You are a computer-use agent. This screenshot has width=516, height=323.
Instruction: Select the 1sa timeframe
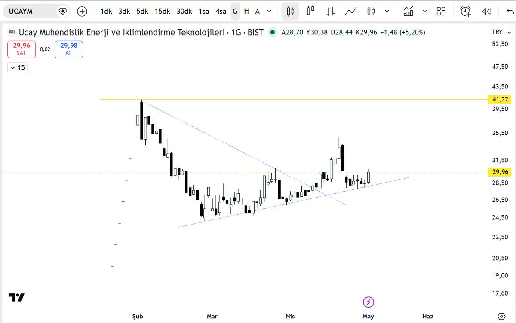click(204, 12)
